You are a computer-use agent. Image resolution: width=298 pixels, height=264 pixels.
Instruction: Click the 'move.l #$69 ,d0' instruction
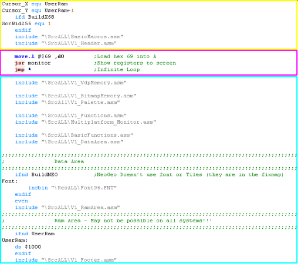(x=39, y=56)
